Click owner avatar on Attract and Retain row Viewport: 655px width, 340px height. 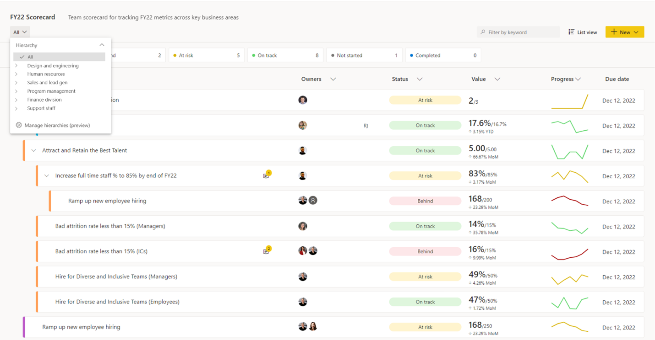click(x=302, y=150)
